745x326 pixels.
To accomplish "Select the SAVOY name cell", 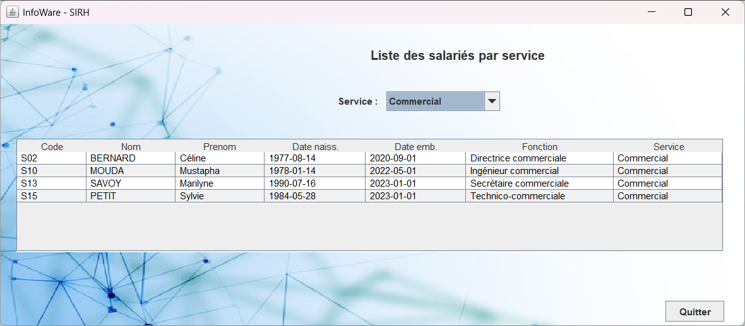I will (131, 183).
